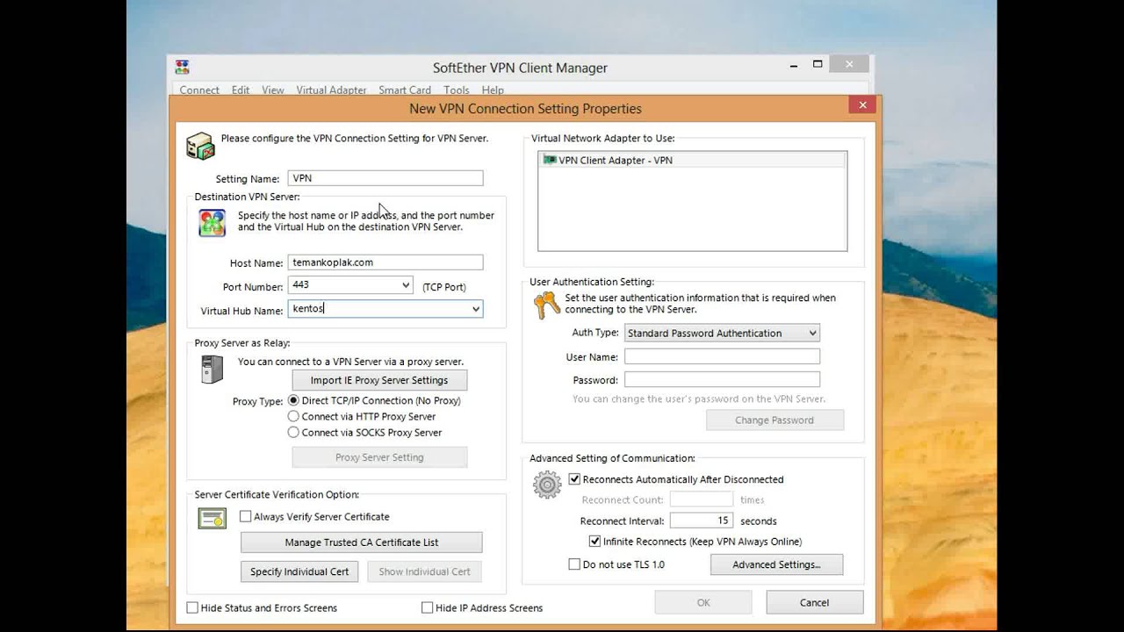The width and height of the screenshot is (1124, 632).
Task: Click the Cancel button
Action: tap(814, 602)
